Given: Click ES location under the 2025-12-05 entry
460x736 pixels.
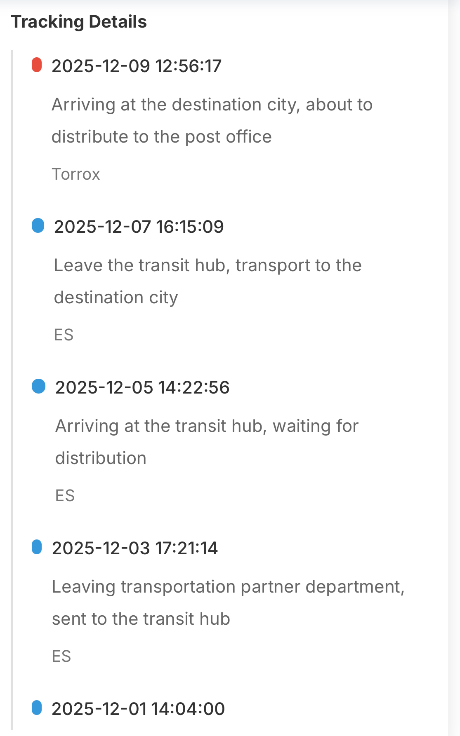Looking at the screenshot, I should [65, 496].
